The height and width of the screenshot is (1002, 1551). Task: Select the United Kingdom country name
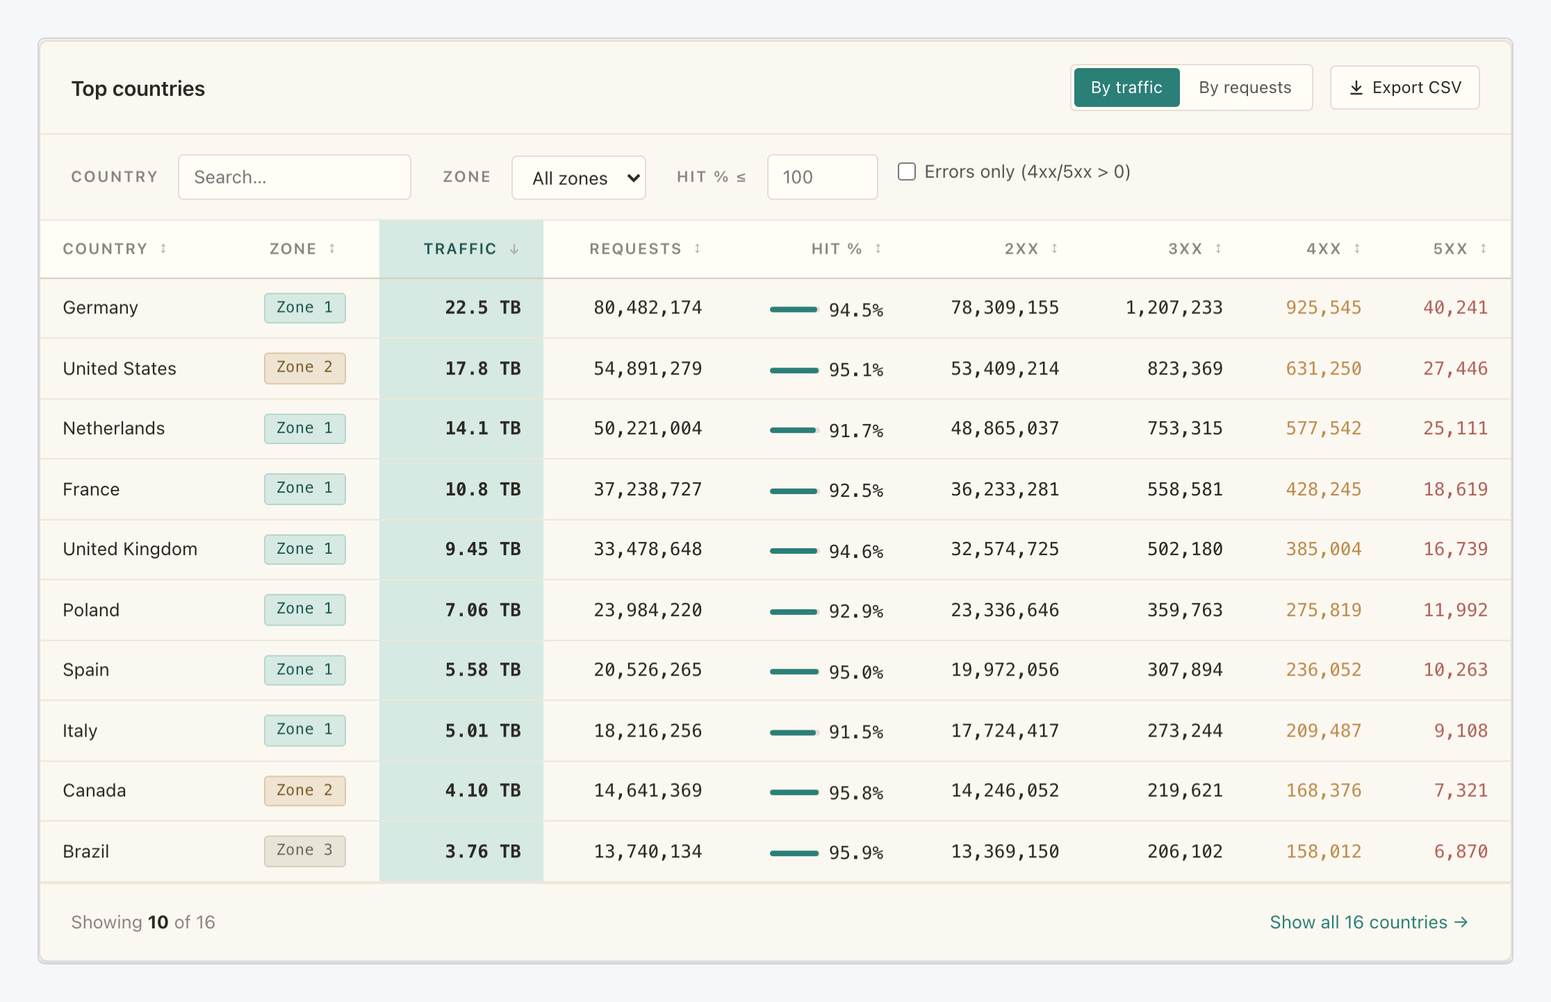[130, 550]
